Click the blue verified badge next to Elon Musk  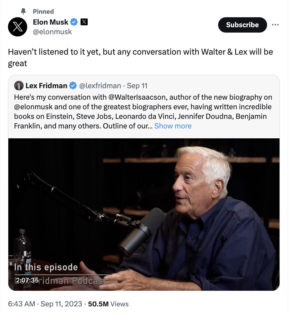coord(74,22)
